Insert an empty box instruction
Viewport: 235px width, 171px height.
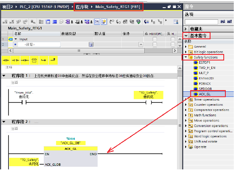click(34, 60)
